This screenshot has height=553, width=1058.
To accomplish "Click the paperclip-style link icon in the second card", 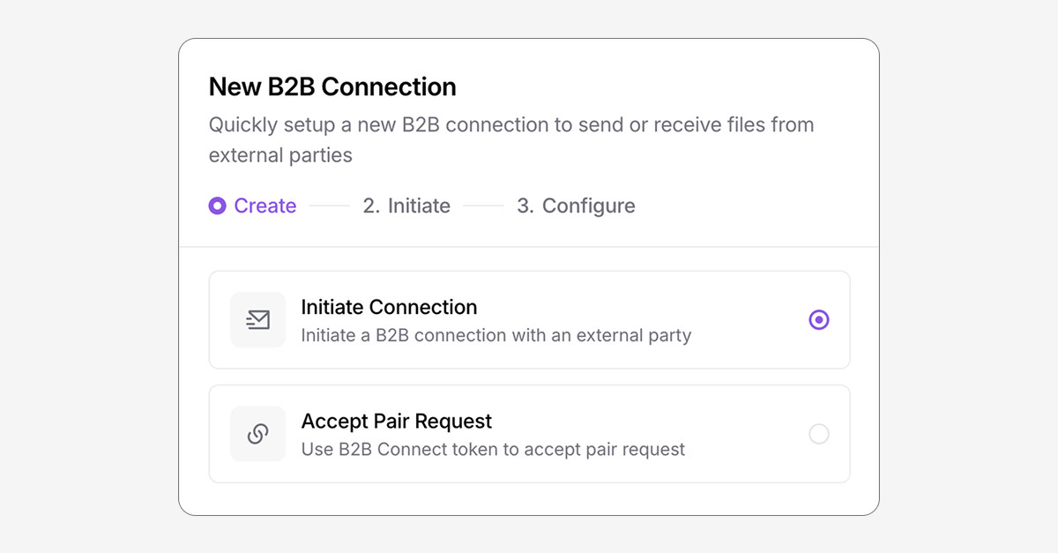I will coord(257,433).
